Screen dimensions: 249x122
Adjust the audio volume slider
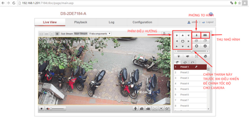(57, 109)
